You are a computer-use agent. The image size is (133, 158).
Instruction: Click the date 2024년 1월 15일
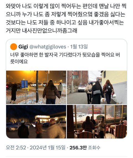pos(47,147)
